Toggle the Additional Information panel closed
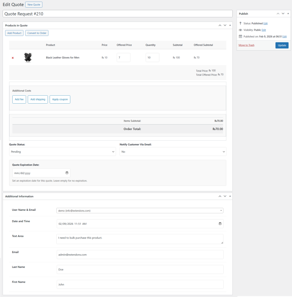 tap(230, 196)
